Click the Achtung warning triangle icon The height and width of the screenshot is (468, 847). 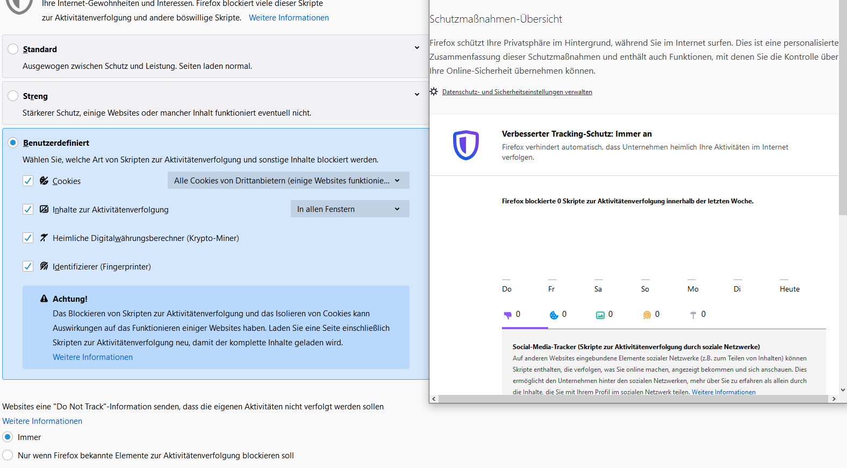point(44,299)
